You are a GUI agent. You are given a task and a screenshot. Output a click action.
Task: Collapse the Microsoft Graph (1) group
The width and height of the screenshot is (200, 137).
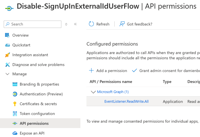click(x=93, y=92)
